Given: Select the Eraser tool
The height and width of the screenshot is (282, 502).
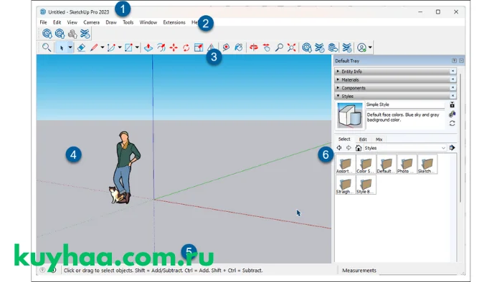Looking at the screenshot, I should pyautogui.click(x=81, y=47).
